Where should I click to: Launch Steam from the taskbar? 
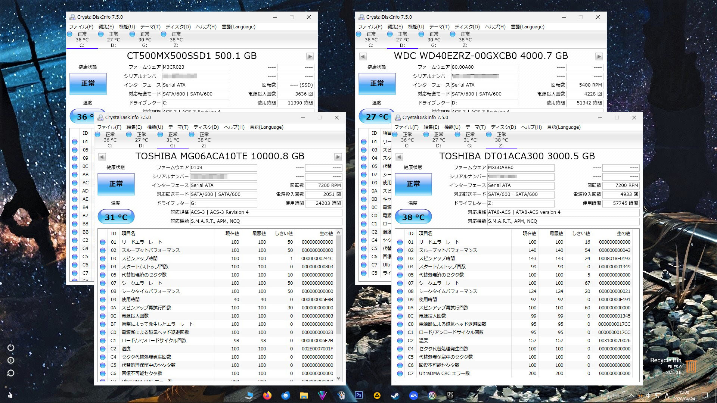395,396
